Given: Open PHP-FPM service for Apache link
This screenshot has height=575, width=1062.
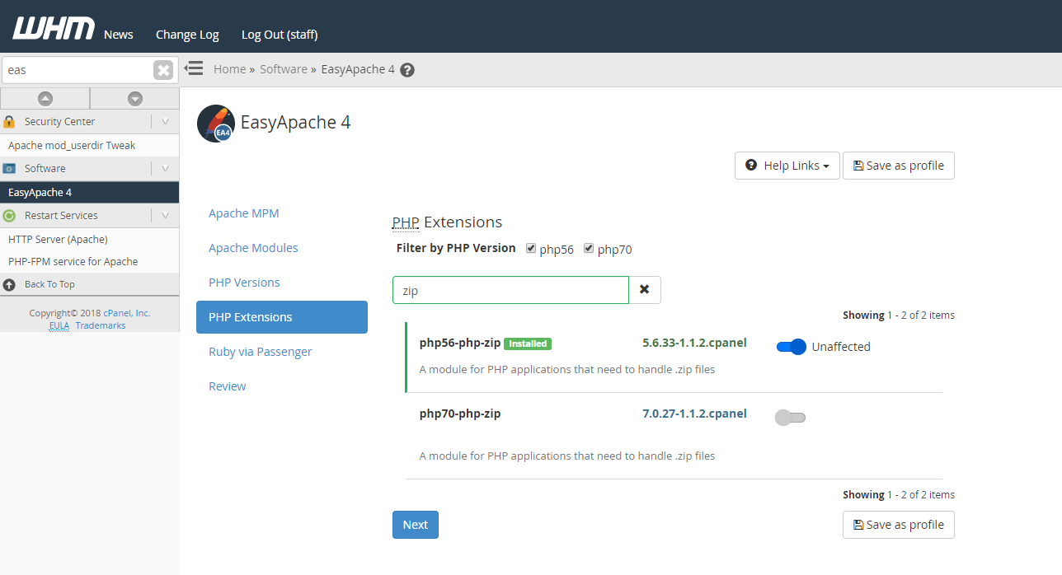Looking at the screenshot, I should click(x=73, y=262).
